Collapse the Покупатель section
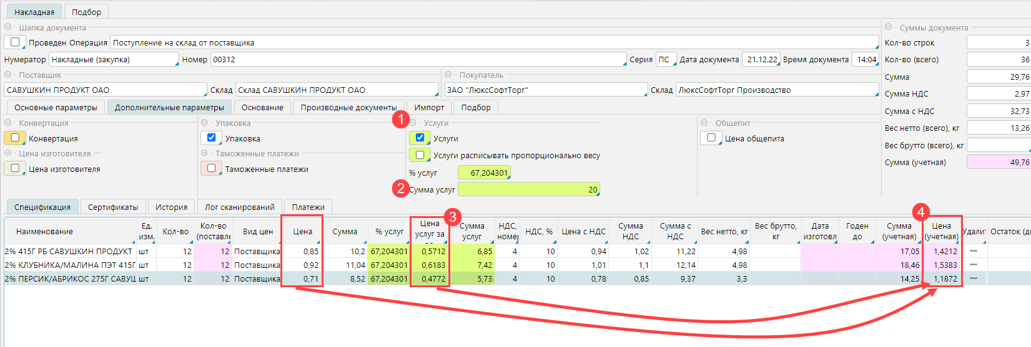 coord(449,75)
